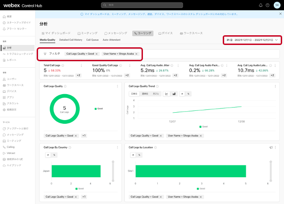284x204 pixels.
Task: Toggle trend chart to # count mode
Action: tap(182, 94)
